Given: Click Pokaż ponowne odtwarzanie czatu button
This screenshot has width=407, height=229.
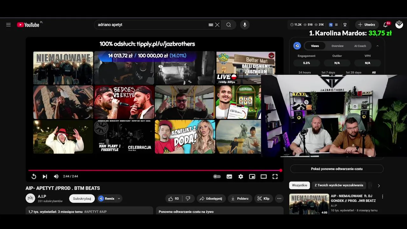Looking at the screenshot, I should [337, 169].
